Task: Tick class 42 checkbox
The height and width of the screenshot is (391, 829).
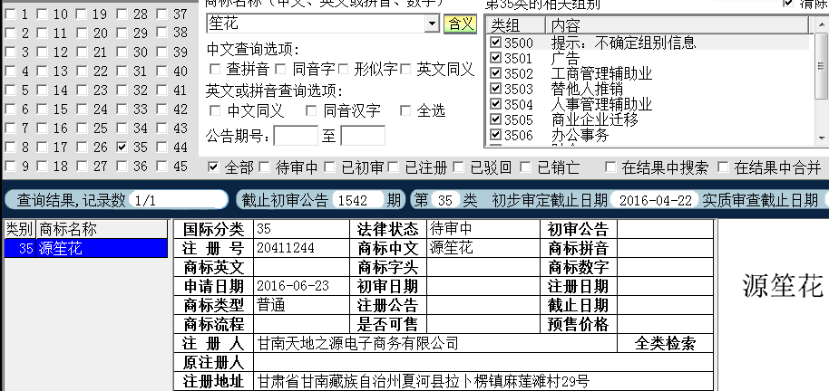Action: tap(161, 110)
